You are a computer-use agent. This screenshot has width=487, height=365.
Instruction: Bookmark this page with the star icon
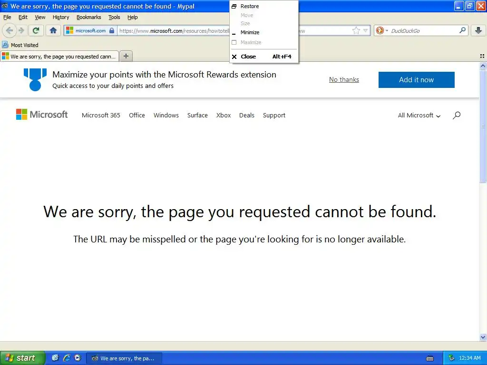(x=356, y=30)
